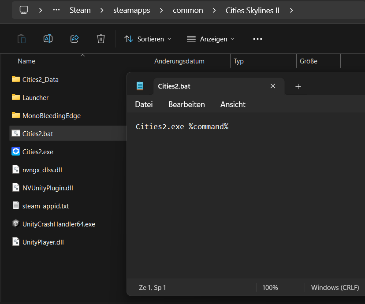Click the Paste clipboard icon
Screen dimensions: 365x304
pyautogui.click(x=22, y=39)
